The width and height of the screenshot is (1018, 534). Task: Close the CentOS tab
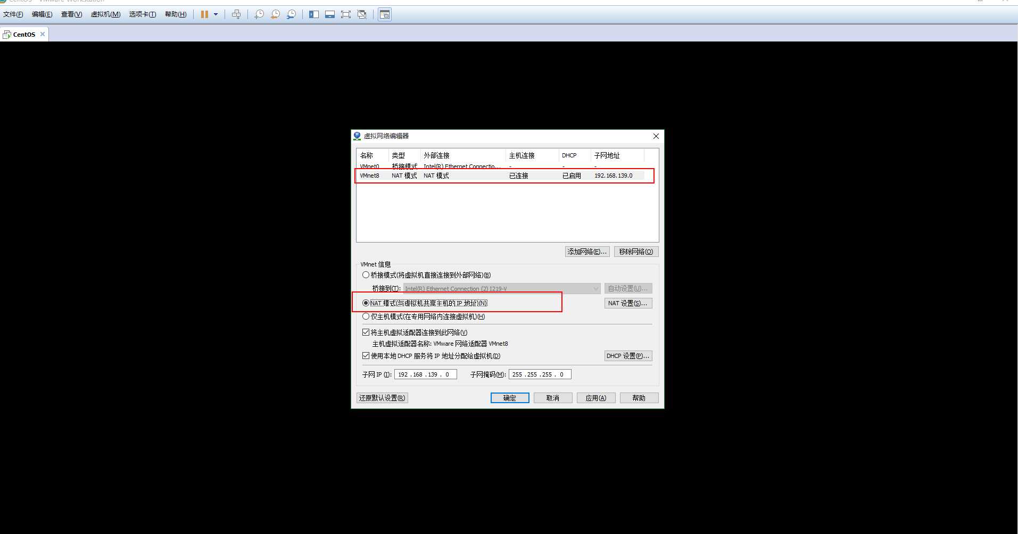point(43,34)
